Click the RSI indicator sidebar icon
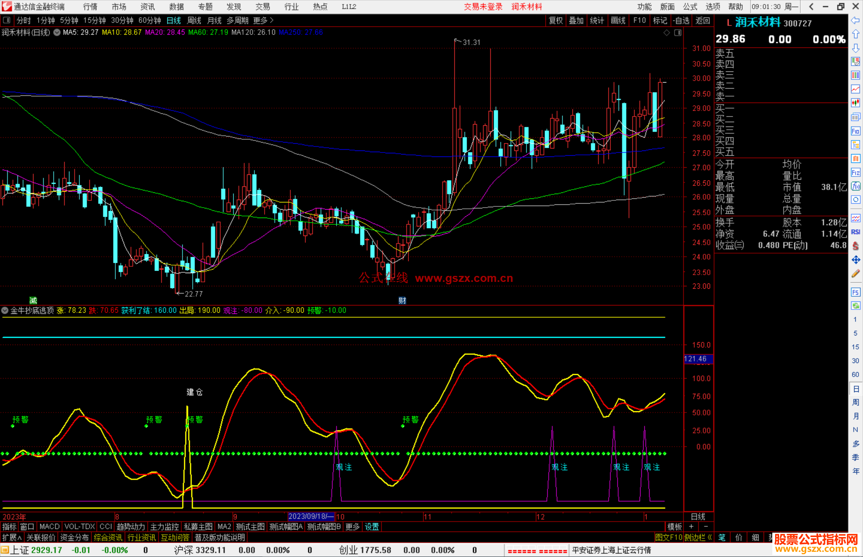 pos(855,232)
